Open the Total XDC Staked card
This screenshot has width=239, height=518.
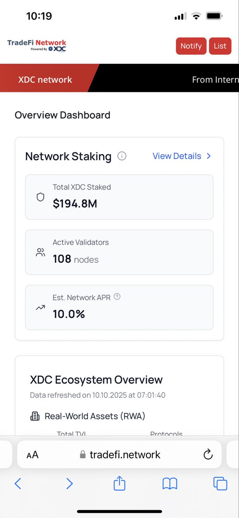tap(119, 197)
